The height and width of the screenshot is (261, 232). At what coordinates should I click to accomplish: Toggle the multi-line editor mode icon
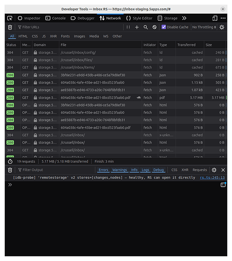pos(223,185)
